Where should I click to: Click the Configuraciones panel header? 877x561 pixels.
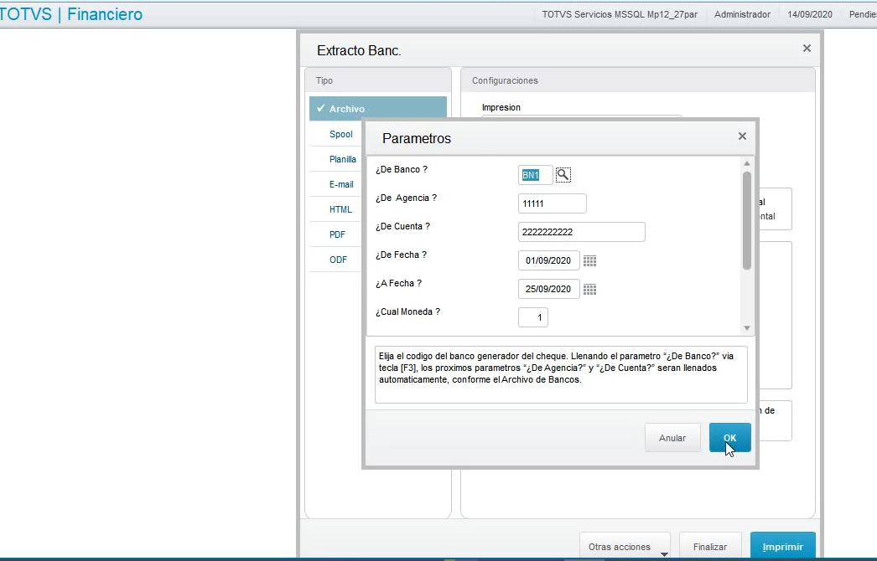[x=637, y=80]
